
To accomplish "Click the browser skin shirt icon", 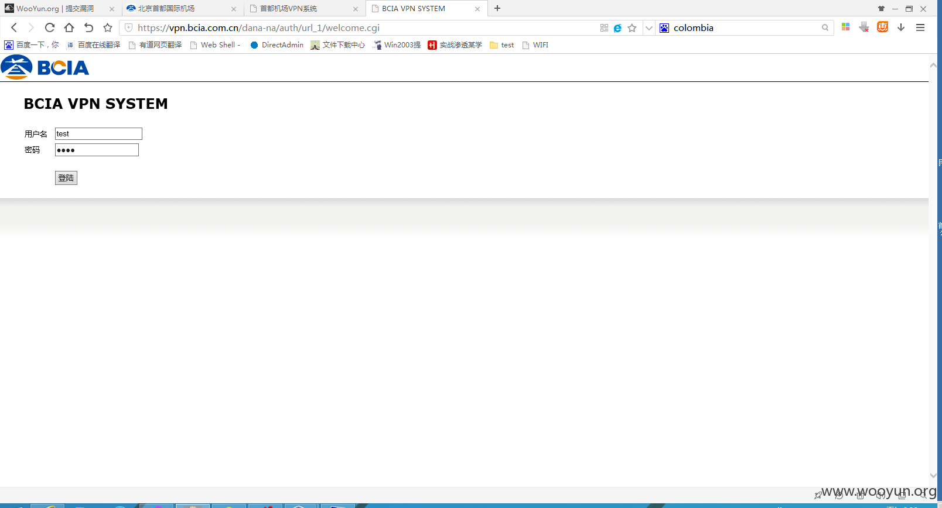I will [x=881, y=8].
